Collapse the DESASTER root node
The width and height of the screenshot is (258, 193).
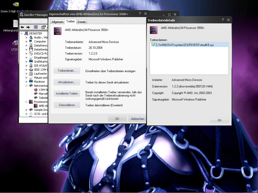point(22,33)
